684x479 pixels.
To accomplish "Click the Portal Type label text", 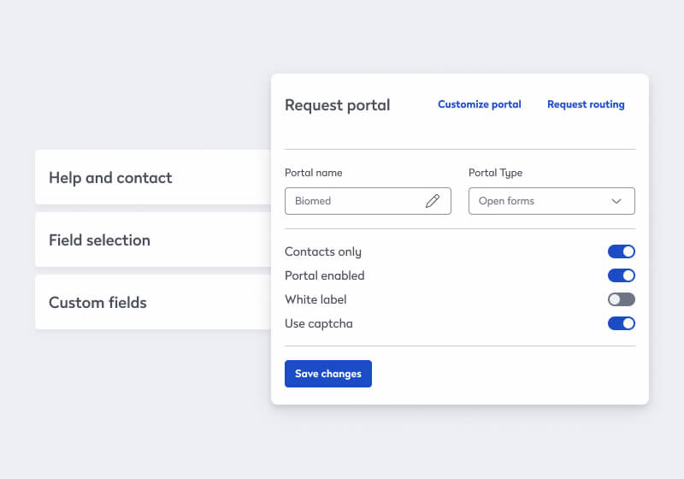I will pyautogui.click(x=495, y=173).
